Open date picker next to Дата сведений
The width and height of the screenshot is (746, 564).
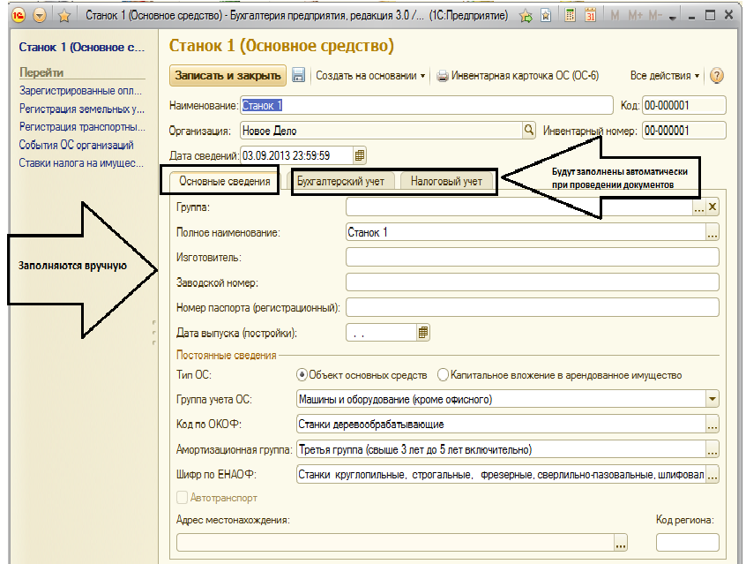[360, 155]
